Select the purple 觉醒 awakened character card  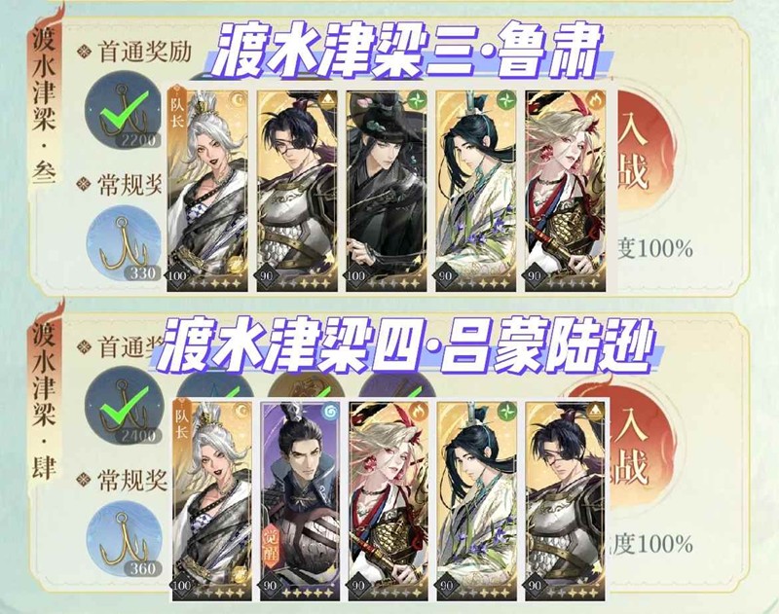300,500
